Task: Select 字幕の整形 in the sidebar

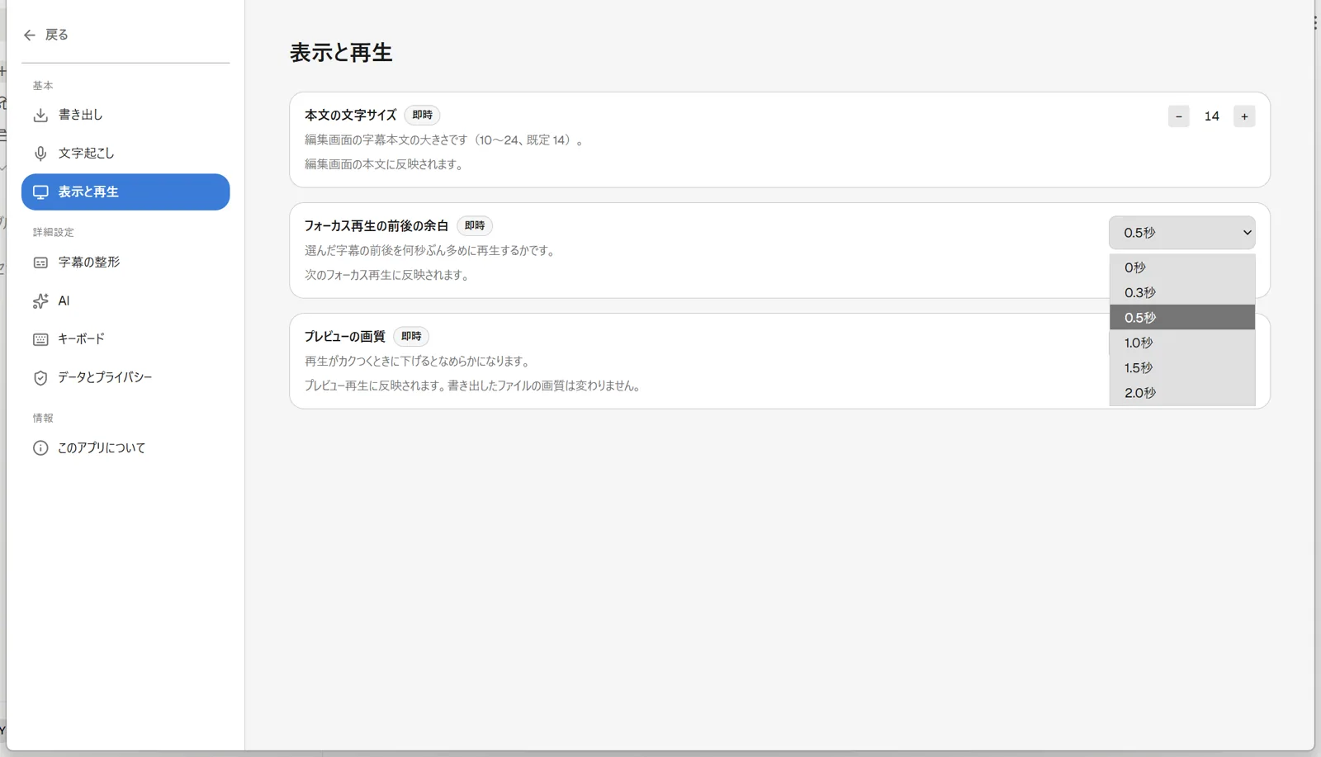Action: pyautogui.click(x=125, y=263)
